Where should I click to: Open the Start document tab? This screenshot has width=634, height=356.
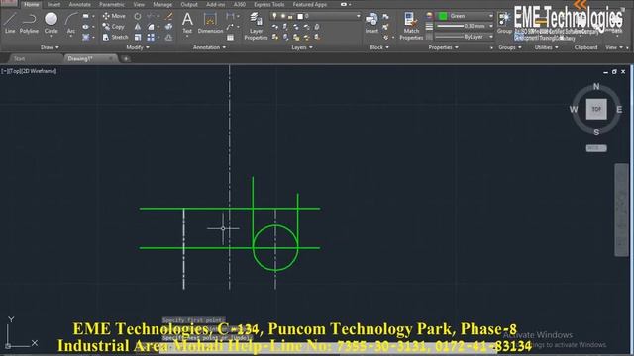pos(20,59)
